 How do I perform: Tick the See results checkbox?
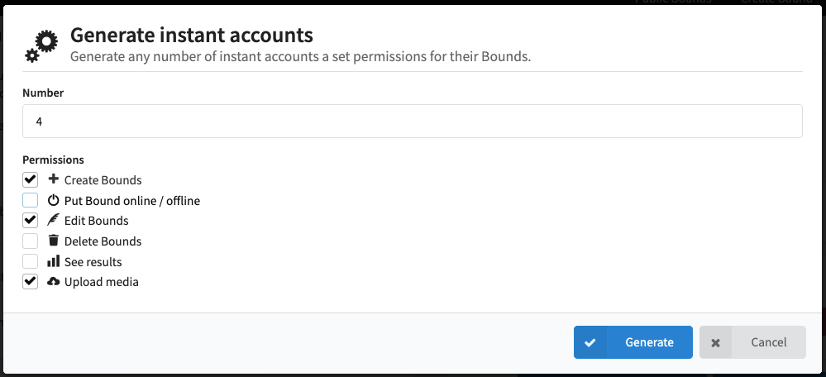point(30,261)
